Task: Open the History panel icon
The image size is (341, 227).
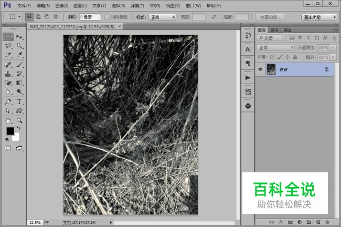Action: [248, 35]
